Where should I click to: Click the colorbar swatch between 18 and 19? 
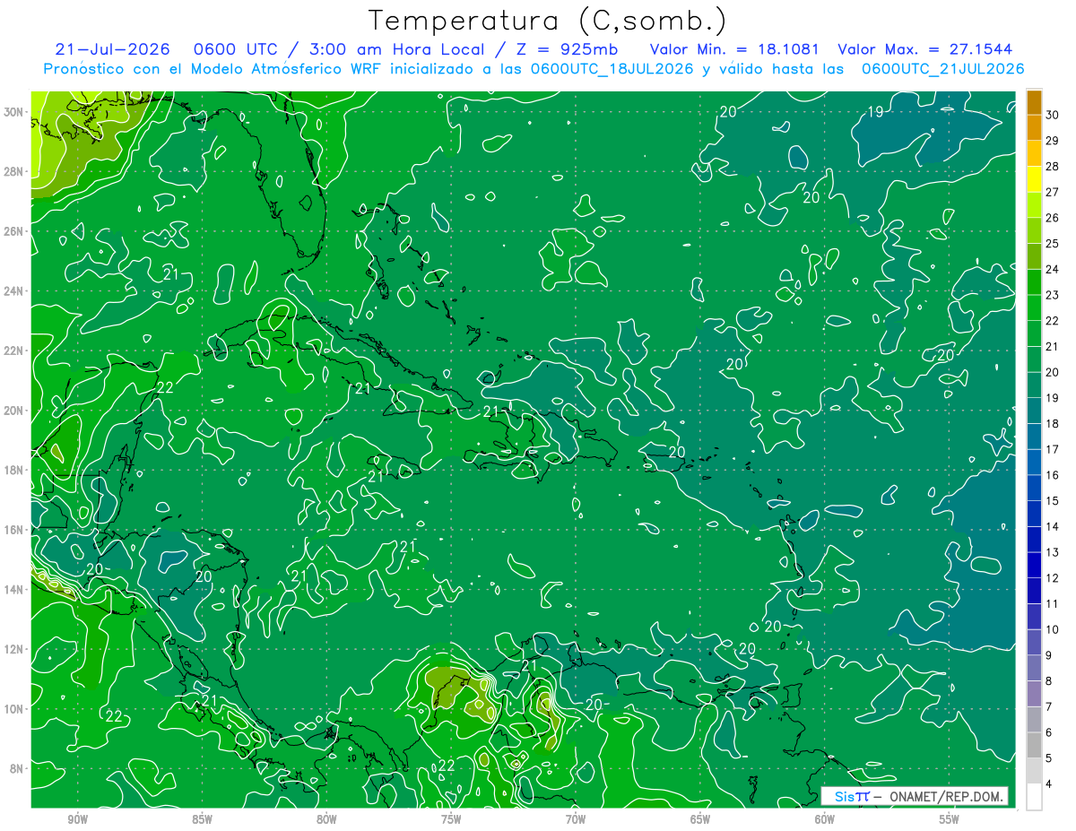1034,411
